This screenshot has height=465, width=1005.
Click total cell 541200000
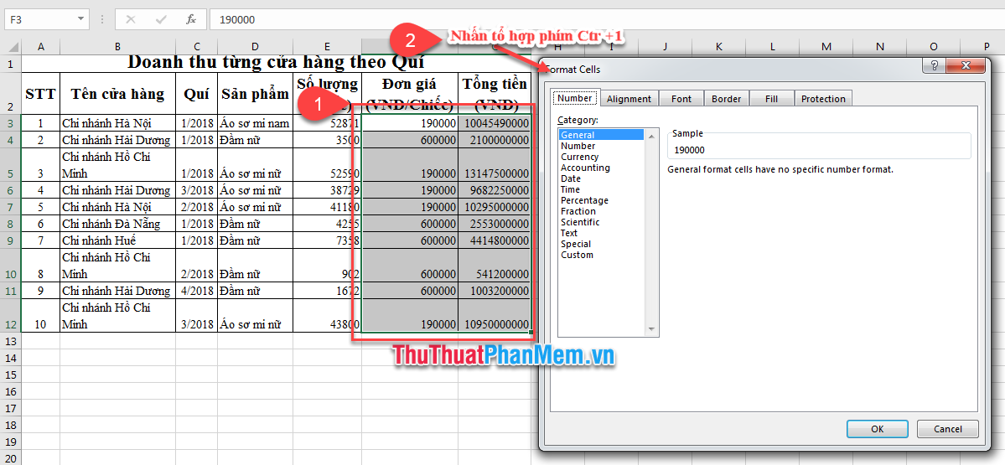[495, 265]
